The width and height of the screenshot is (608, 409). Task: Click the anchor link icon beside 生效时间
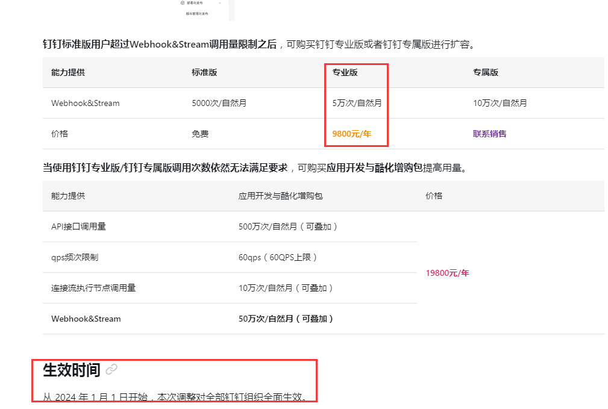[111, 369]
